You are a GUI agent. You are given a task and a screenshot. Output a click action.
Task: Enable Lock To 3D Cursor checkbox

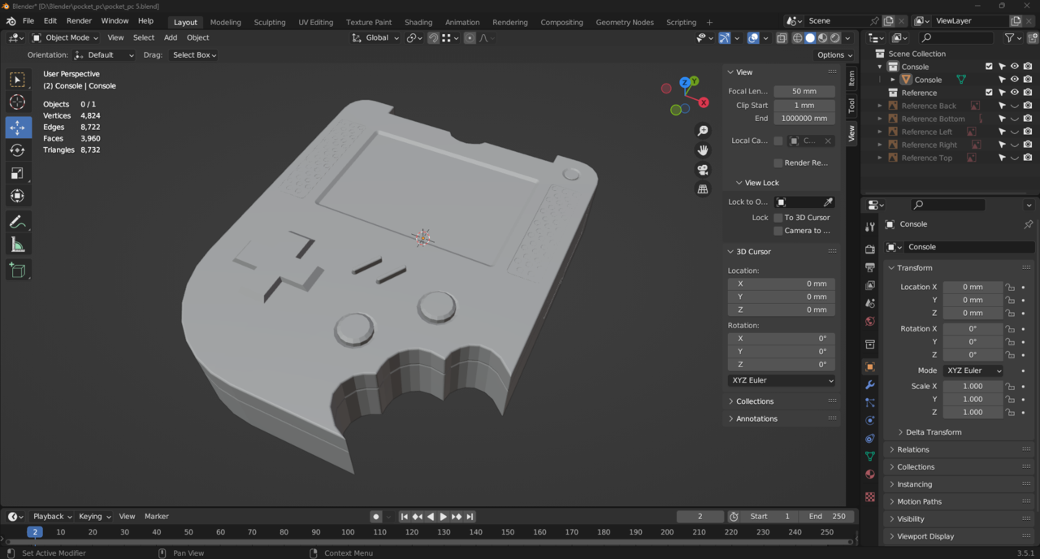pos(778,218)
